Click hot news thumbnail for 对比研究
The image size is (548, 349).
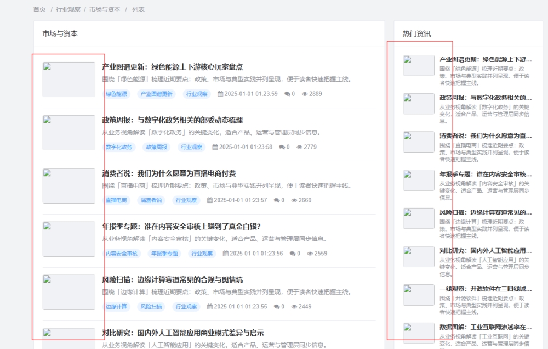click(419, 257)
